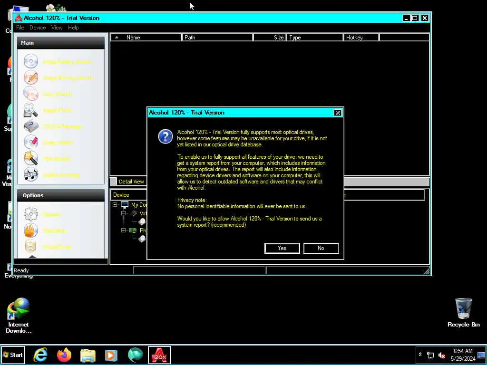Open File Explorer folder on taskbar

88,355
